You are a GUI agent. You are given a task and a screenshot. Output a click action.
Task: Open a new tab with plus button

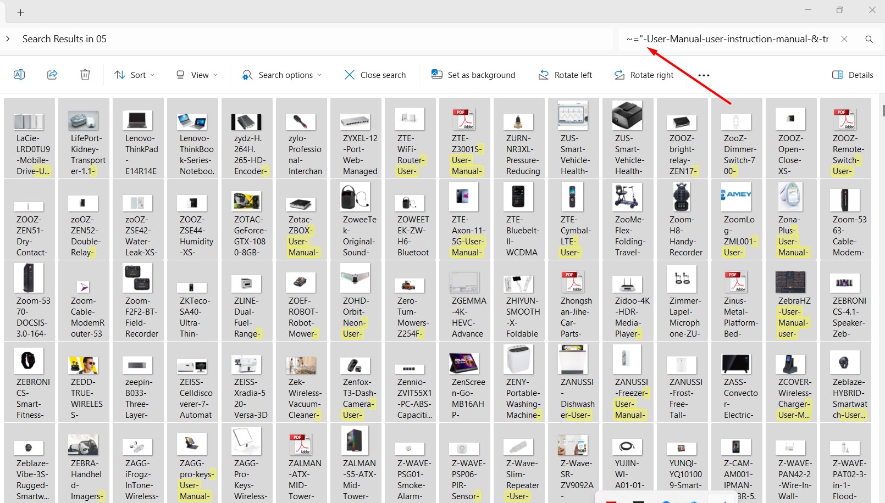pyautogui.click(x=20, y=12)
